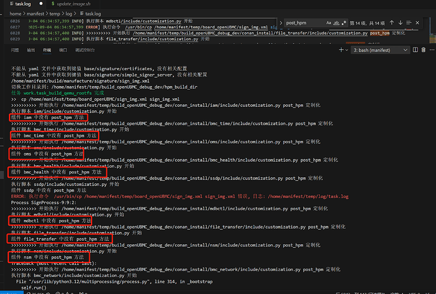Click the 'File /usr/lib/python3.12/multiprocessing/process.py' line
This screenshot has height=294, width=436.
(x=114, y=281)
